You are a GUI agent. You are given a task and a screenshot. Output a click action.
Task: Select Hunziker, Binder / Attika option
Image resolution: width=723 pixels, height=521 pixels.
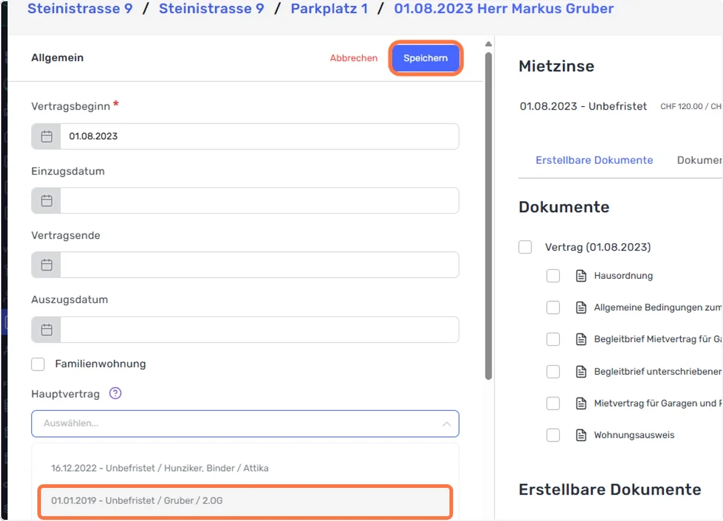(245, 468)
